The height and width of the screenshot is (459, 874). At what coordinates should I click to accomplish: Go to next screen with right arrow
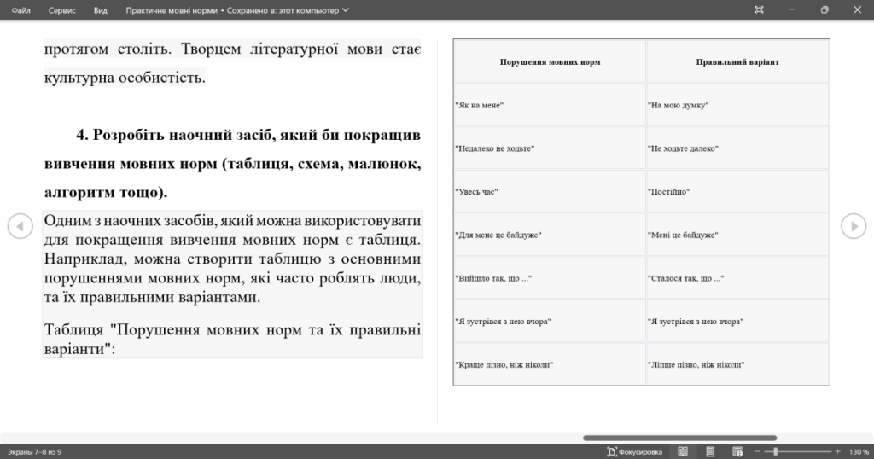[854, 226]
